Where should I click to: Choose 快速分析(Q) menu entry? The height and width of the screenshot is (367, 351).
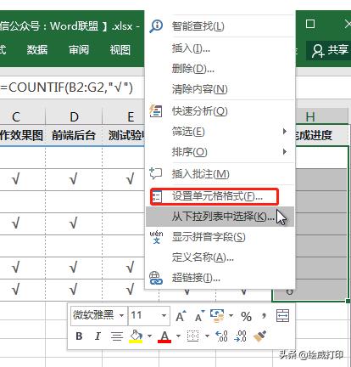[220, 110]
